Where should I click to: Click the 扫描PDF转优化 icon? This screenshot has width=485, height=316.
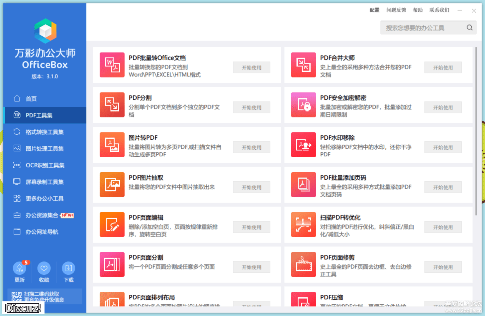click(303, 225)
